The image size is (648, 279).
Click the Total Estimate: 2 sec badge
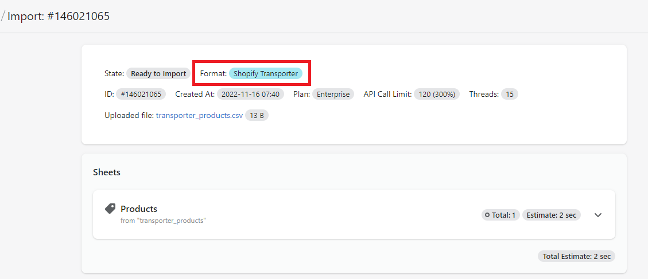[576, 256]
